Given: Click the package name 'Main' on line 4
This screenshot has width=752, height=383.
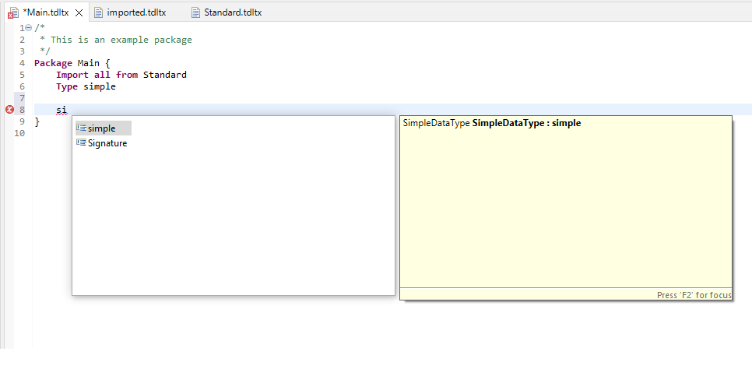Looking at the screenshot, I should [x=88, y=63].
